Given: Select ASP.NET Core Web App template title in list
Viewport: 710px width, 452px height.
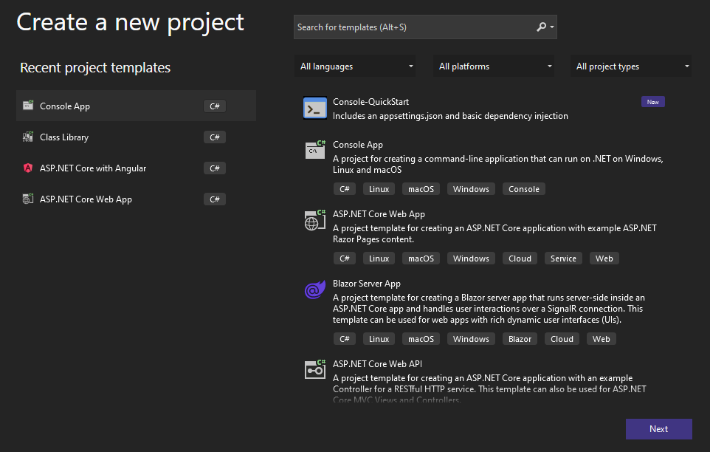Looking at the screenshot, I should click(379, 214).
